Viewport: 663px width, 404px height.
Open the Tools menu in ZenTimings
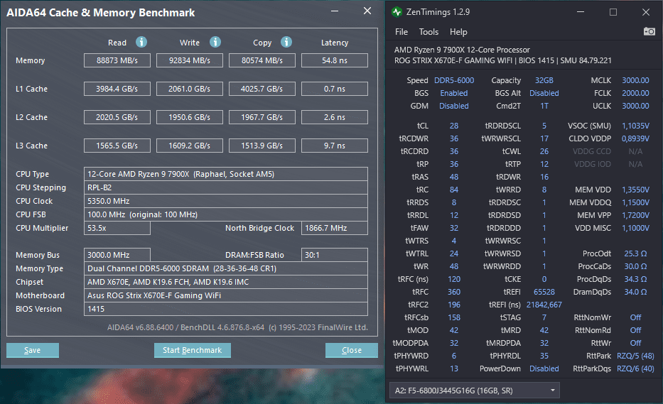(x=428, y=32)
